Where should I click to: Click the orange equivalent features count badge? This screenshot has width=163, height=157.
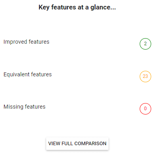(145, 76)
